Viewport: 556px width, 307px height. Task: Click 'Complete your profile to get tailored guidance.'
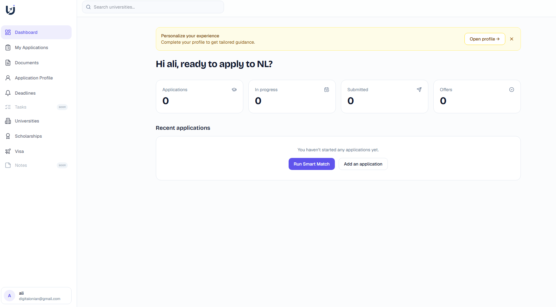click(208, 42)
